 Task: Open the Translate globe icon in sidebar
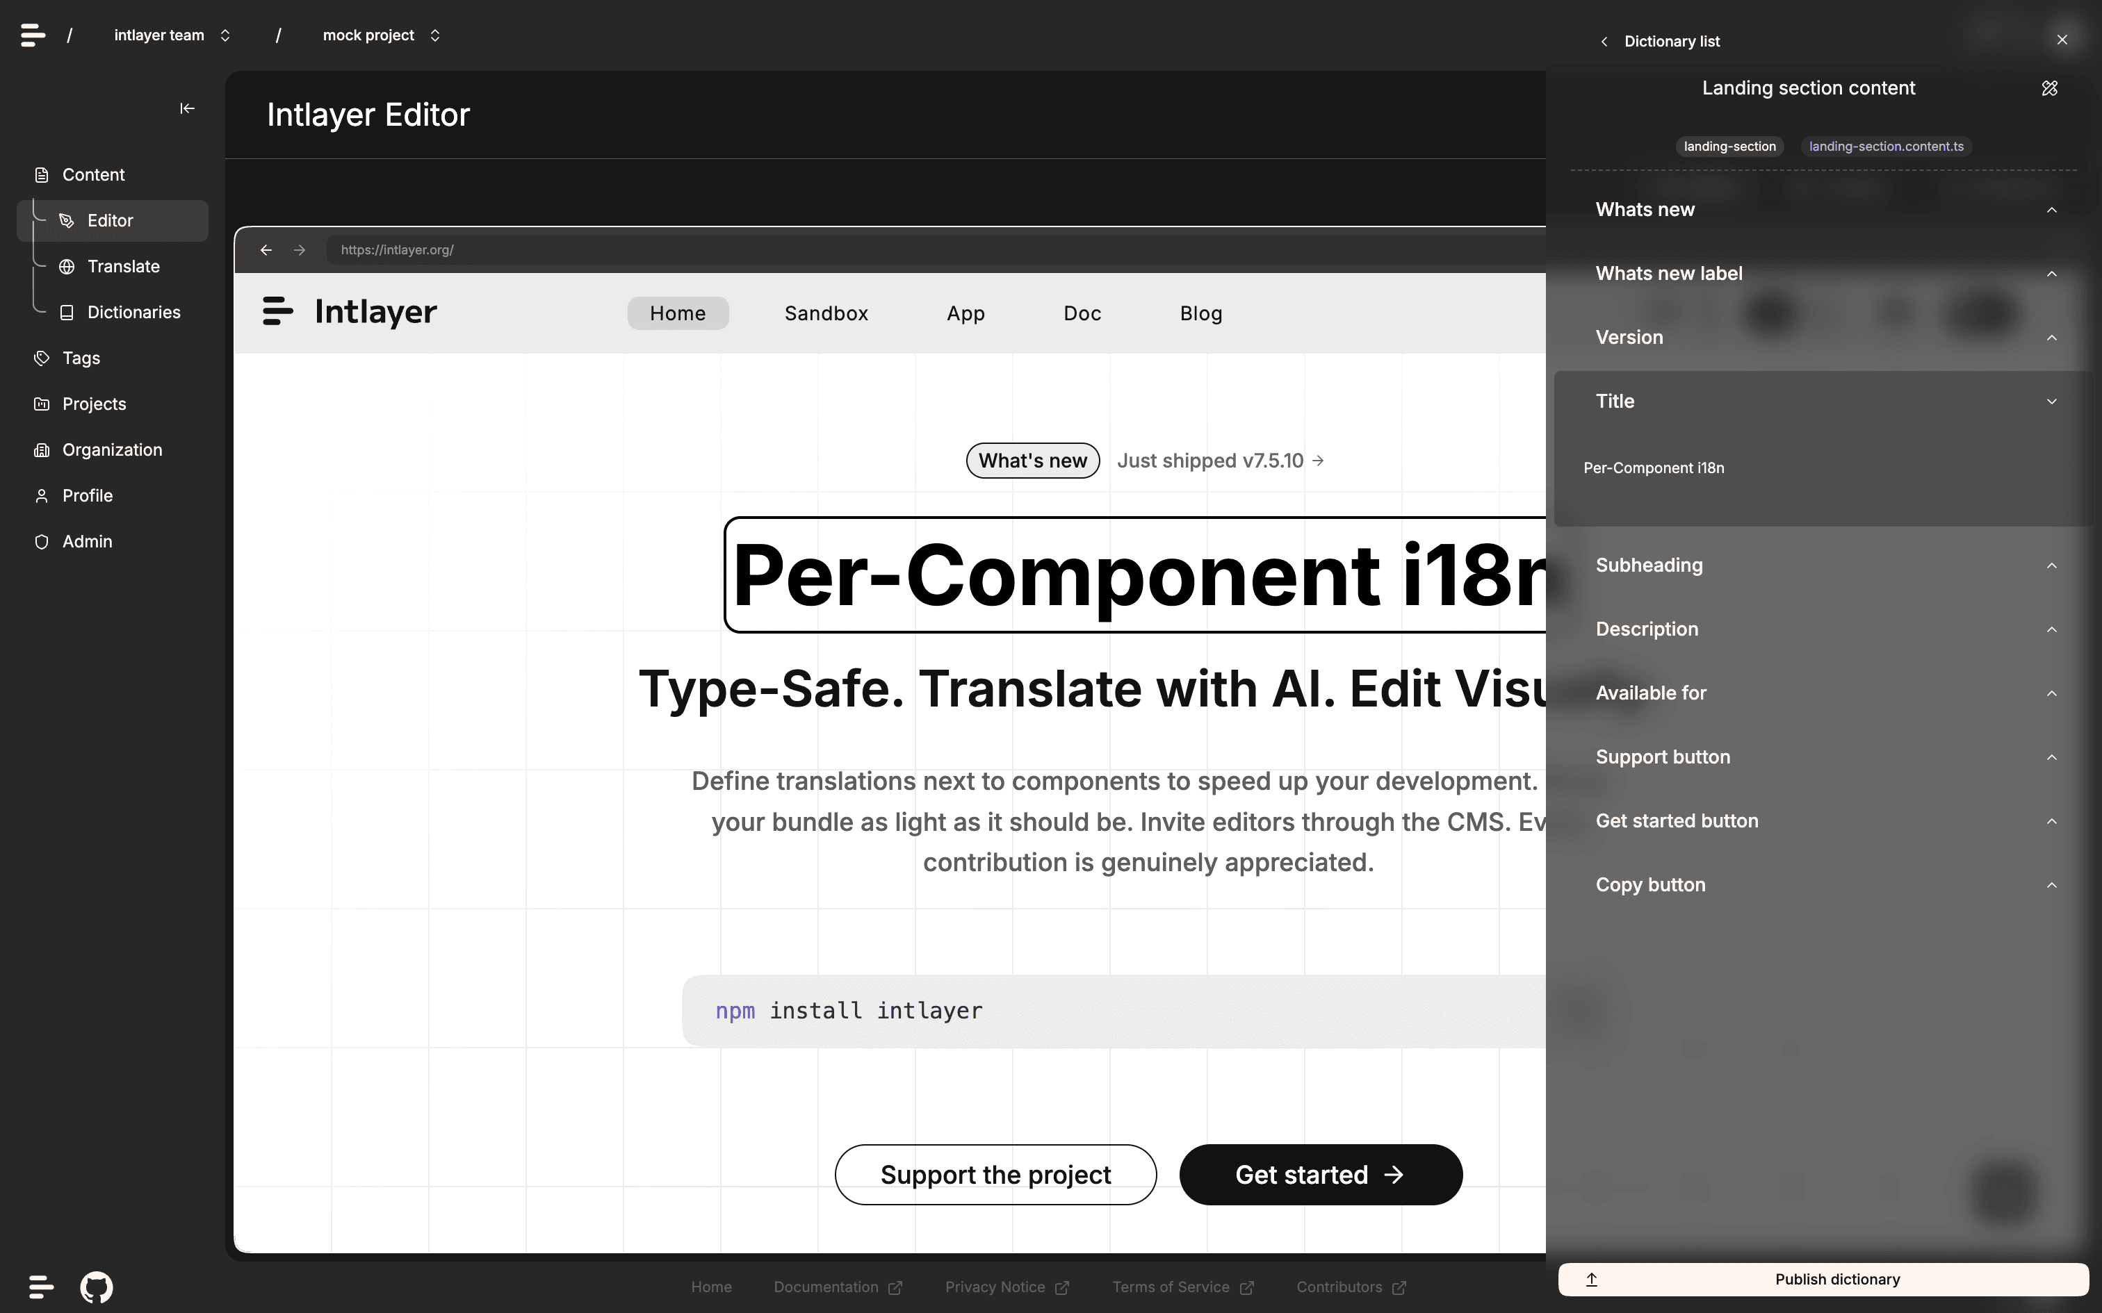click(67, 267)
